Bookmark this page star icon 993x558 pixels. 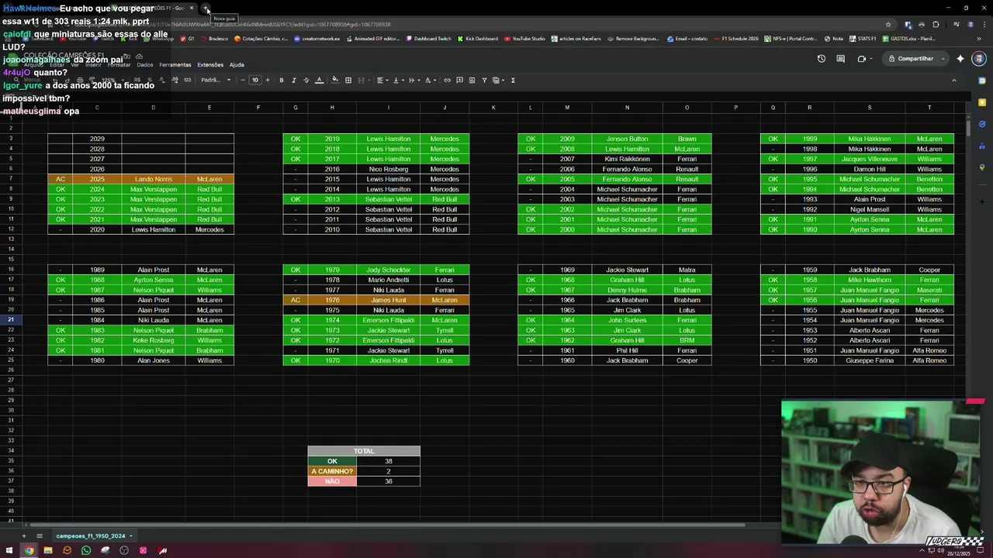click(x=888, y=24)
